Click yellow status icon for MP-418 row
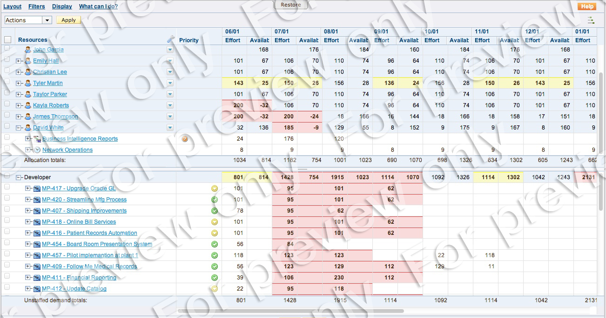 tap(215, 222)
